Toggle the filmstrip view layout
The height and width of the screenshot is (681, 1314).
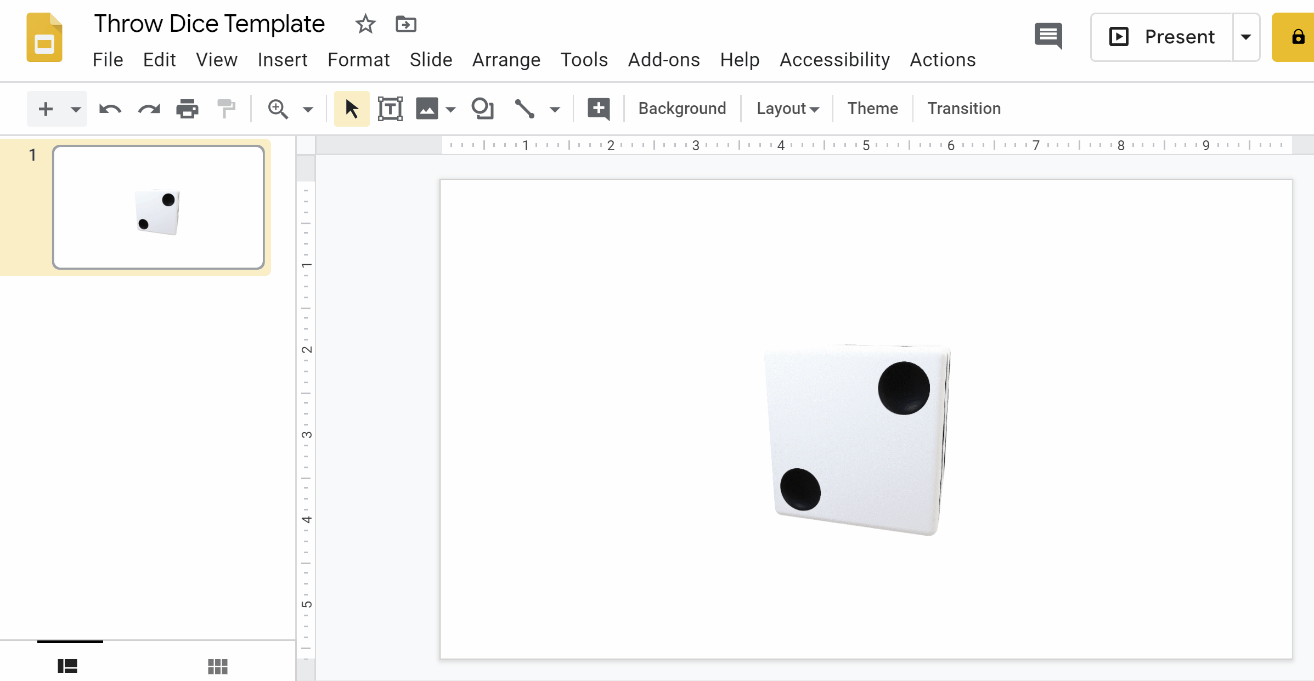[x=67, y=666]
